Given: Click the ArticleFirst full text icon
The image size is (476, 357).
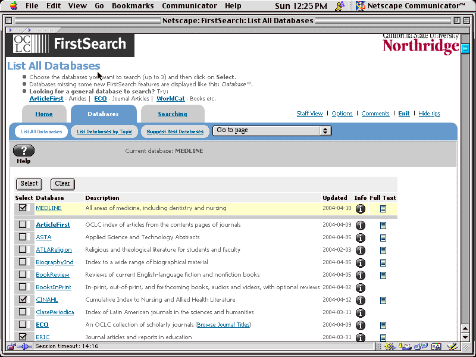Looking at the screenshot, I should [383, 226].
